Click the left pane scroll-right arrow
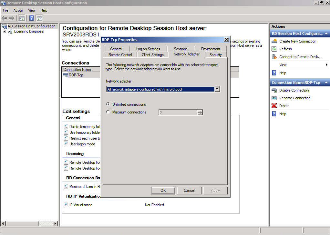330x235 pixels. point(55,224)
